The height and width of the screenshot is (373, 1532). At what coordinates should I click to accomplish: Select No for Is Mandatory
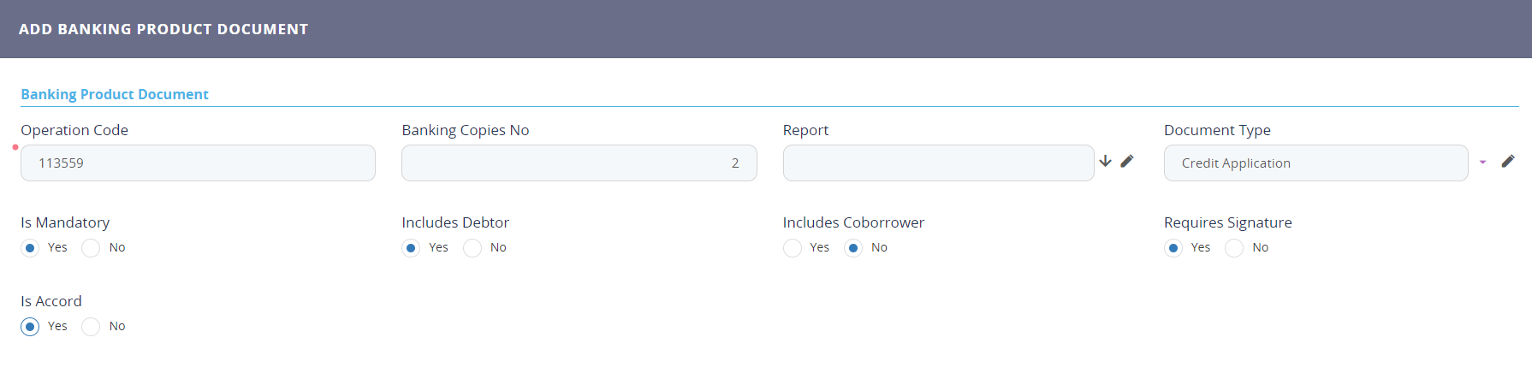[91, 248]
